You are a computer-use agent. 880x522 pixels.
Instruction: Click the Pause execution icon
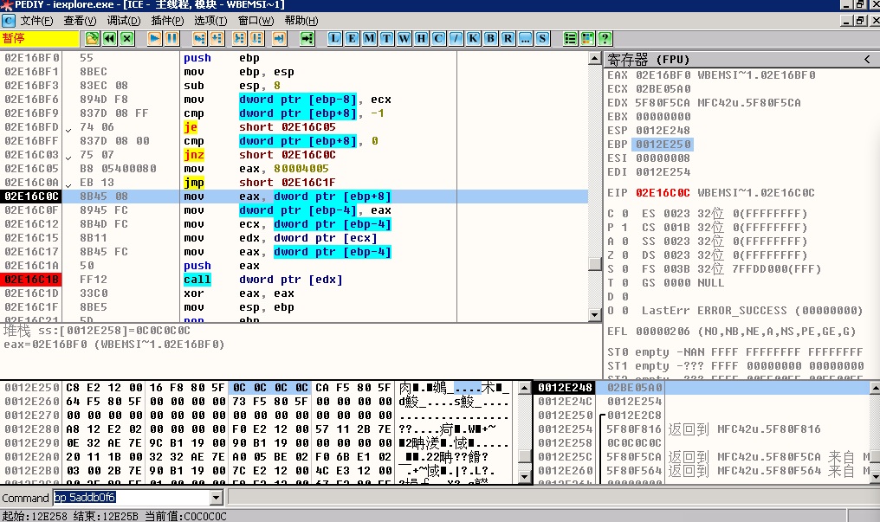pyautogui.click(x=171, y=38)
